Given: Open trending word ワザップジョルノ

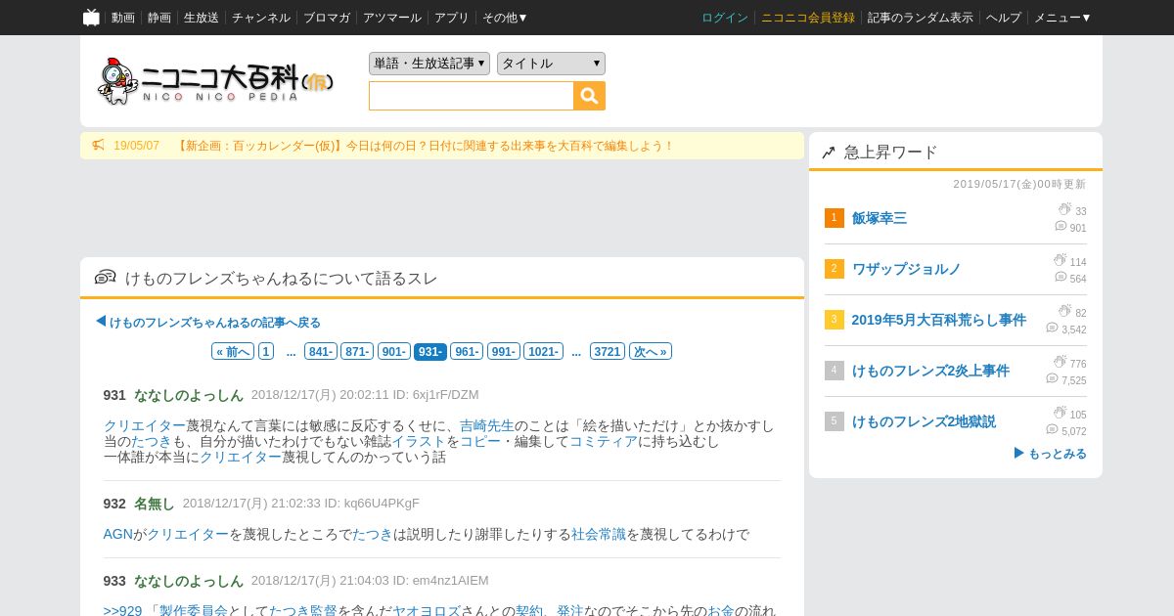Looking at the screenshot, I should coord(907,269).
